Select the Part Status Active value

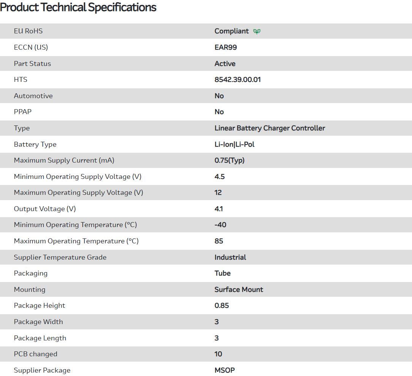point(225,64)
